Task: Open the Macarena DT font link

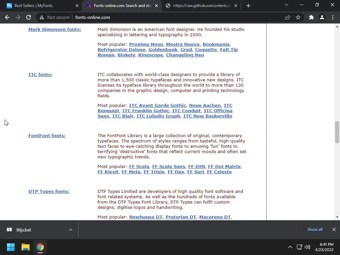Action: click(x=215, y=217)
